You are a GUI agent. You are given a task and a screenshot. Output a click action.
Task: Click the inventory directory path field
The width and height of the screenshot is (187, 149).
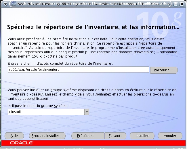(78, 70)
